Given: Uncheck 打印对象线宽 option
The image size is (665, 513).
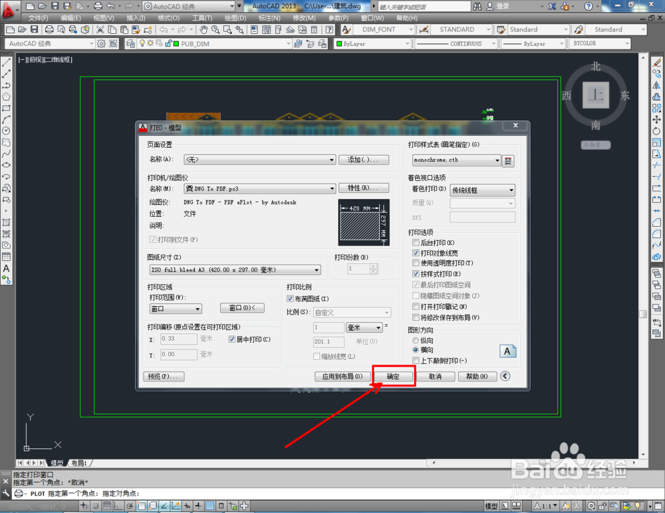Looking at the screenshot, I should 416,253.
